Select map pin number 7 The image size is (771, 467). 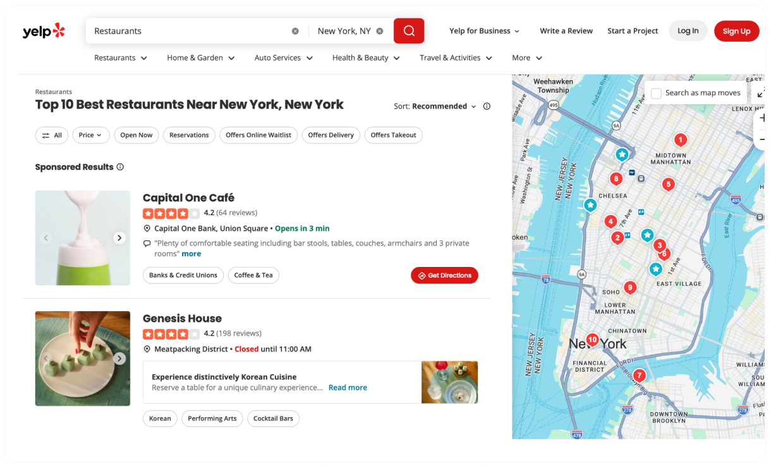(639, 375)
